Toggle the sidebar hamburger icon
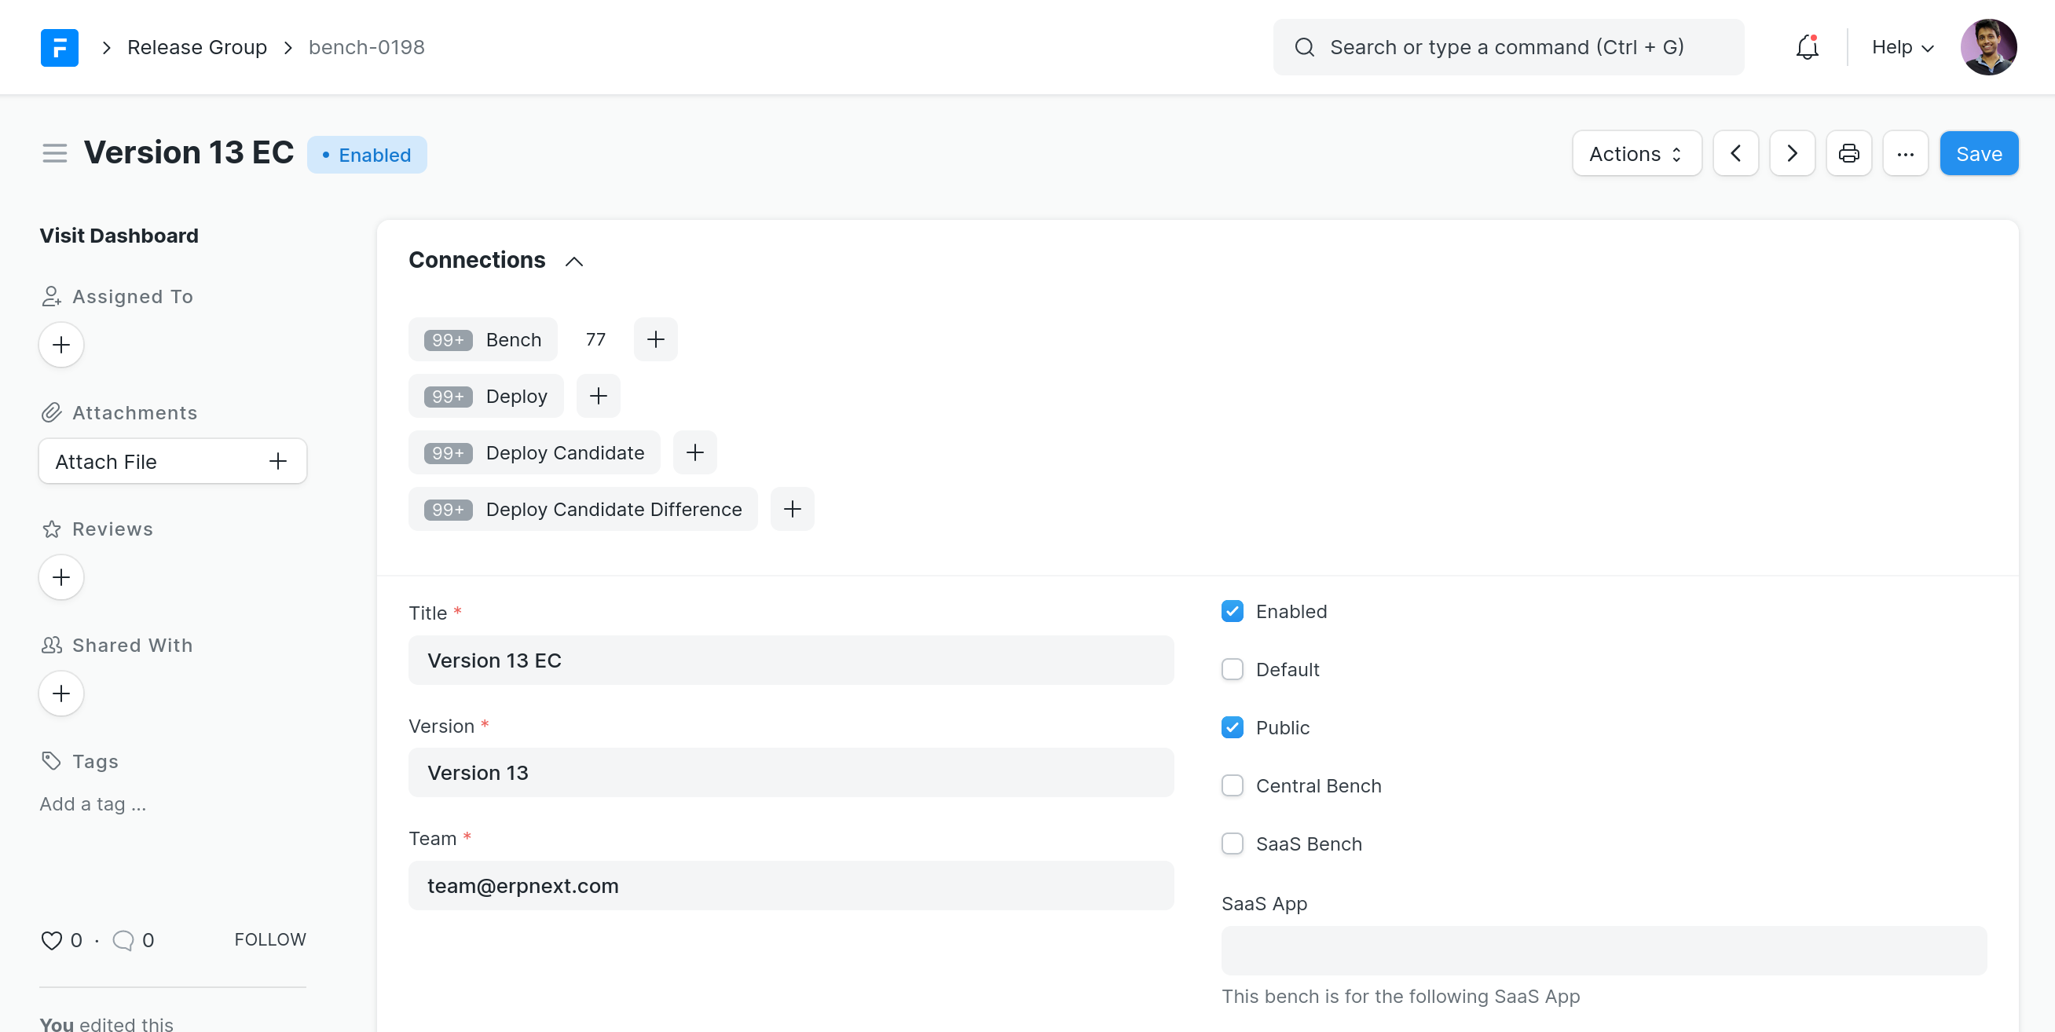The width and height of the screenshot is (2055, 1032). 54,153
